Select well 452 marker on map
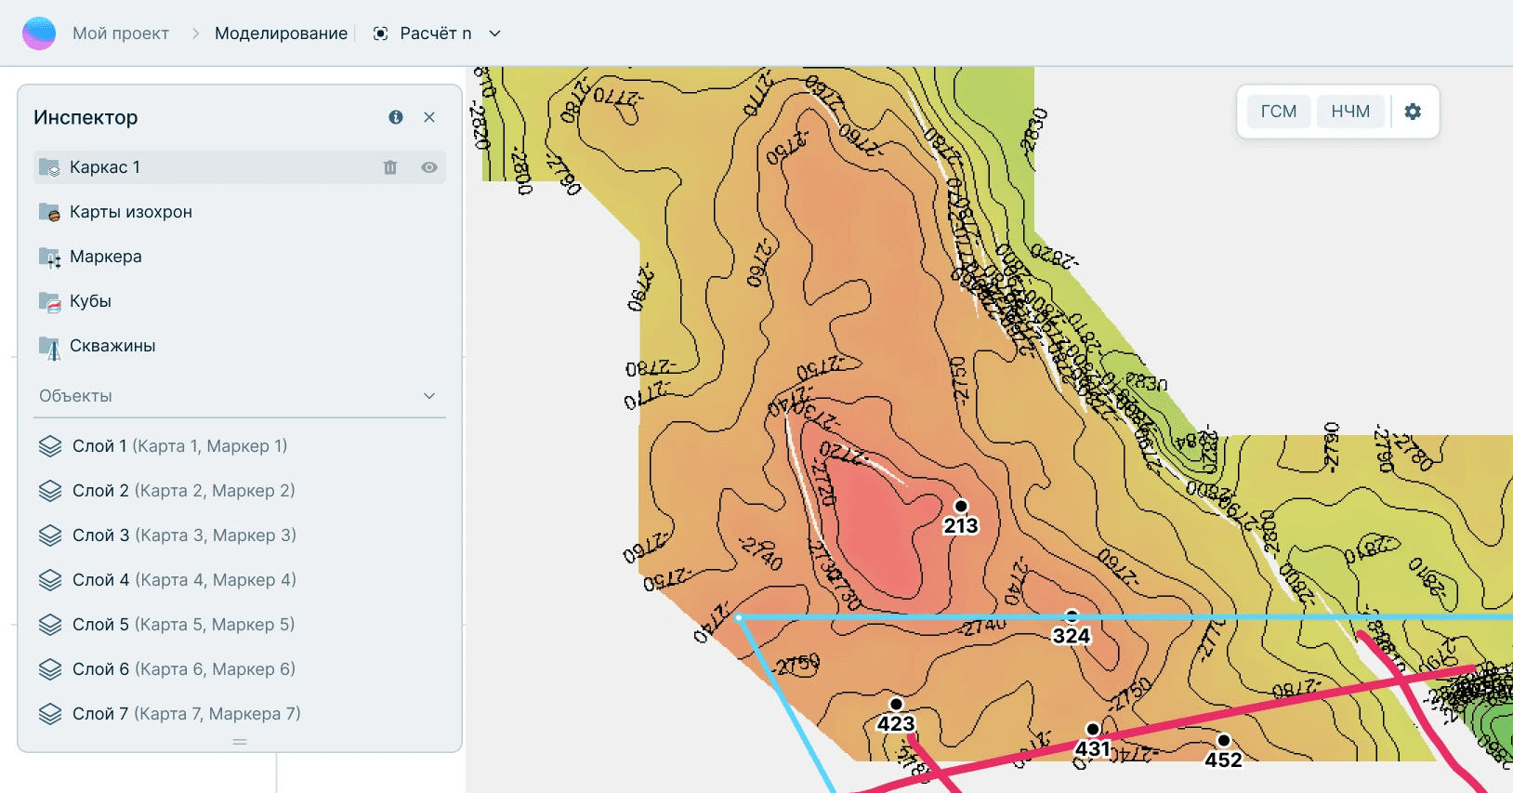Viewport: 1513px width, 793px height. tap(1224, 740)
